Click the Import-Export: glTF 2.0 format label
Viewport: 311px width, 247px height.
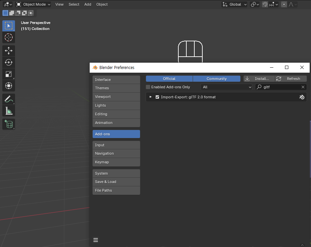pos(188,97)
